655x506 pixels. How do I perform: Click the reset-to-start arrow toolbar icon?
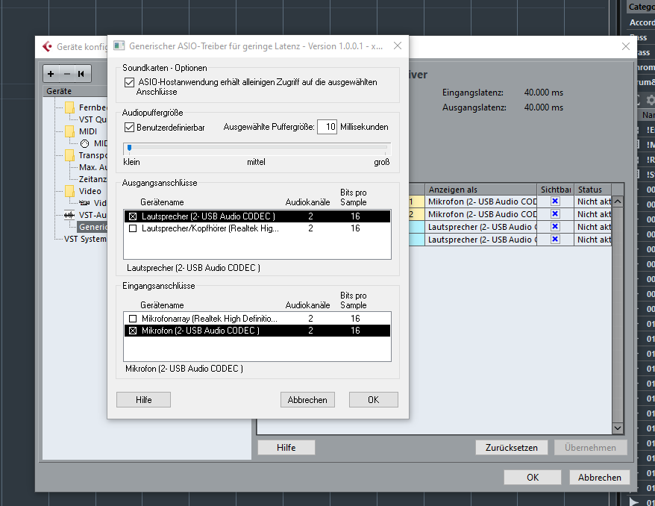coord(81,74)
